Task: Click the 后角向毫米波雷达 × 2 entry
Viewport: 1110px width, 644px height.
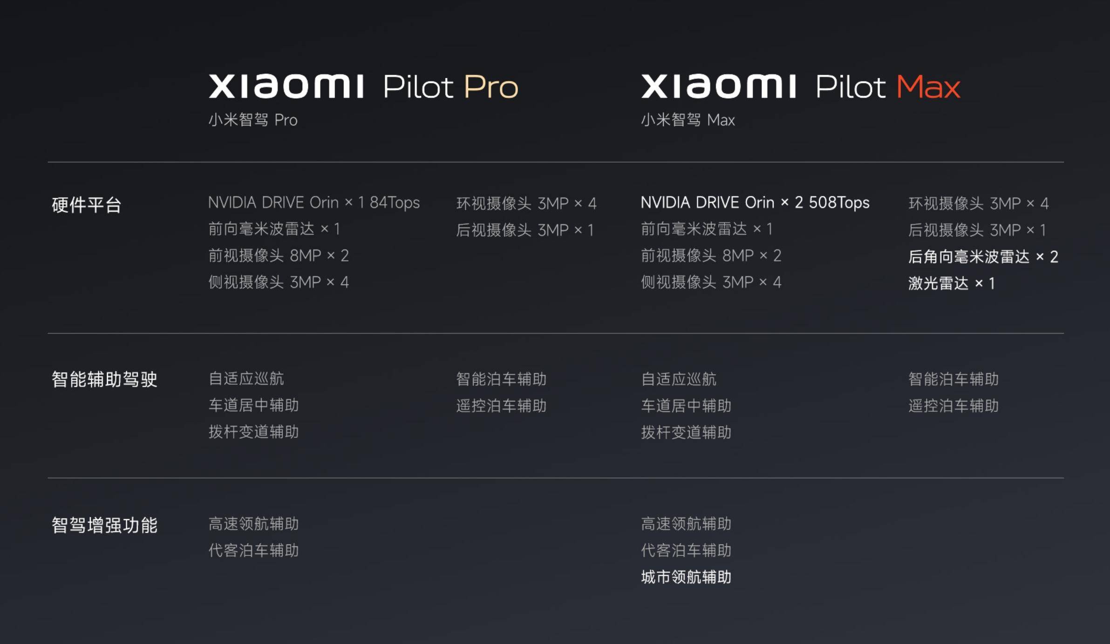Action: pos(983,256)
